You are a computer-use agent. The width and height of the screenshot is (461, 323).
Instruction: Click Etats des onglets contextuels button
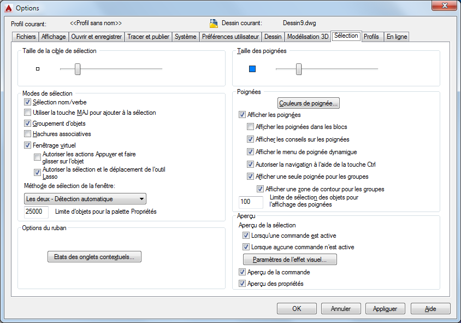[x=94, y=257]
